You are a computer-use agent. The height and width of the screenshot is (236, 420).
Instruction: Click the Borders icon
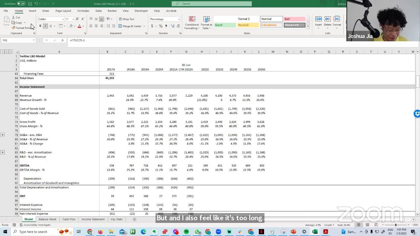pyautogui.click(x=61, y=26)
